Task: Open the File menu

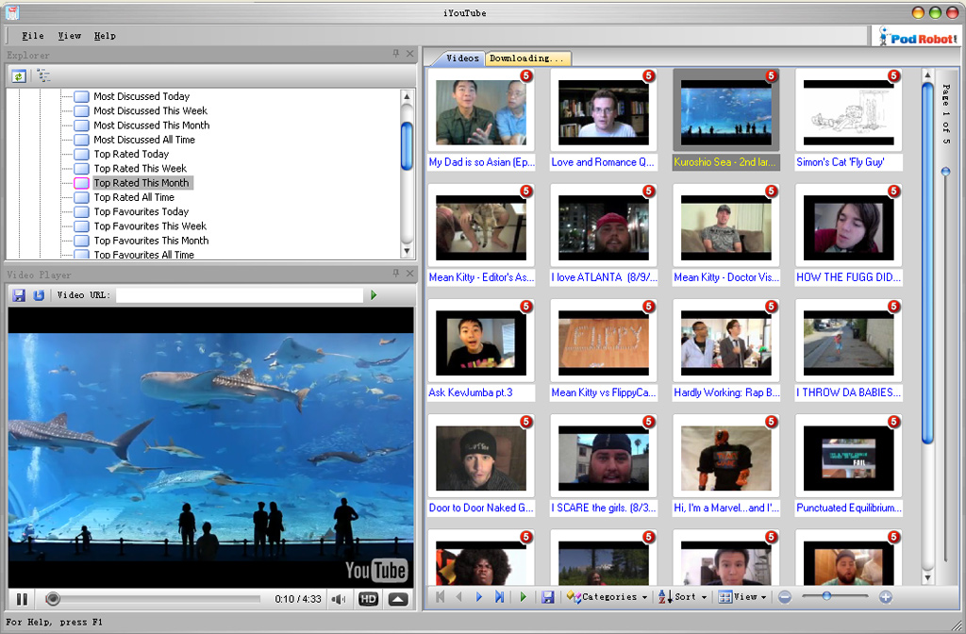Action: point(33,36)
